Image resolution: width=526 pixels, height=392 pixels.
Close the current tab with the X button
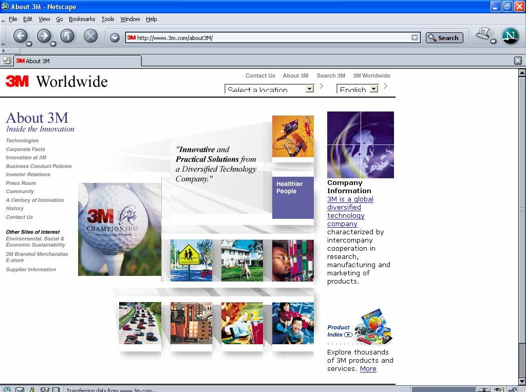click(518, 61)
